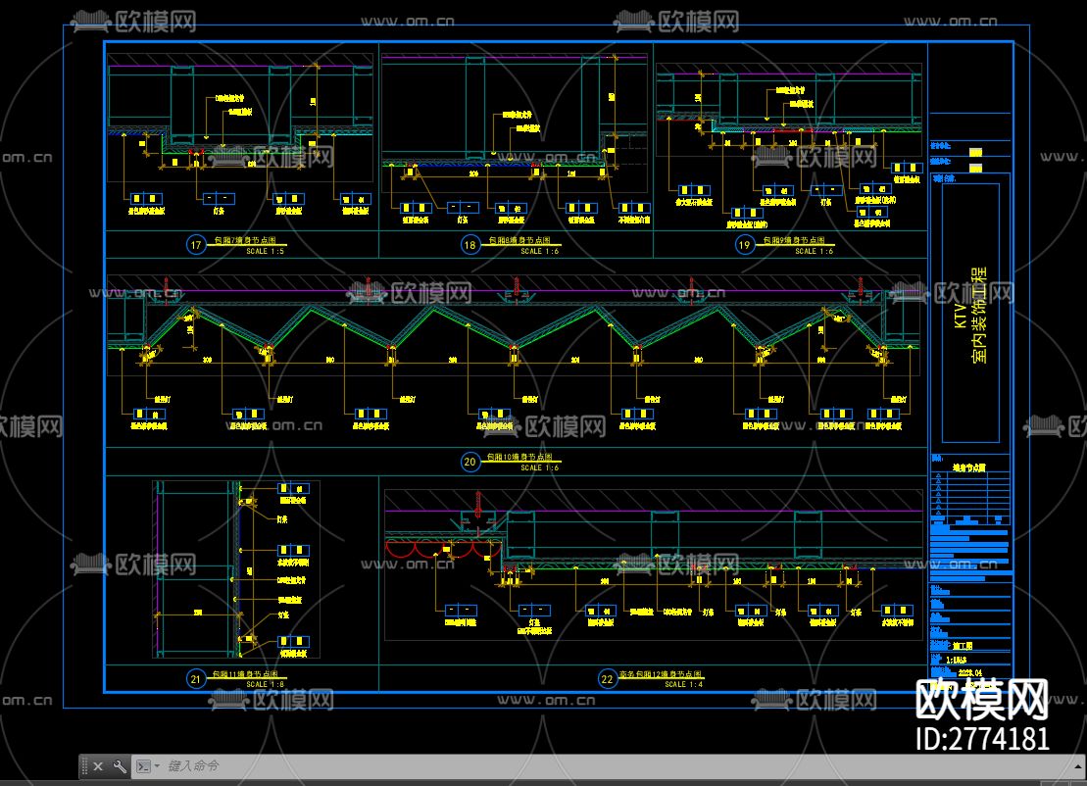Viewport: 1087px width, 786px height.
Task: Select detail bubble number 20
Action: coord(470,462)
